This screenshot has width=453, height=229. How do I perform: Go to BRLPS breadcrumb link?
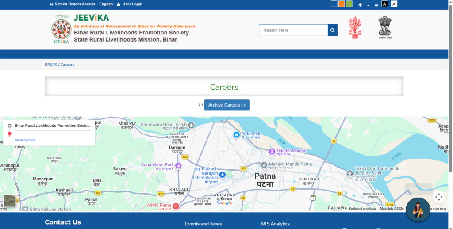tap(51, 65)
